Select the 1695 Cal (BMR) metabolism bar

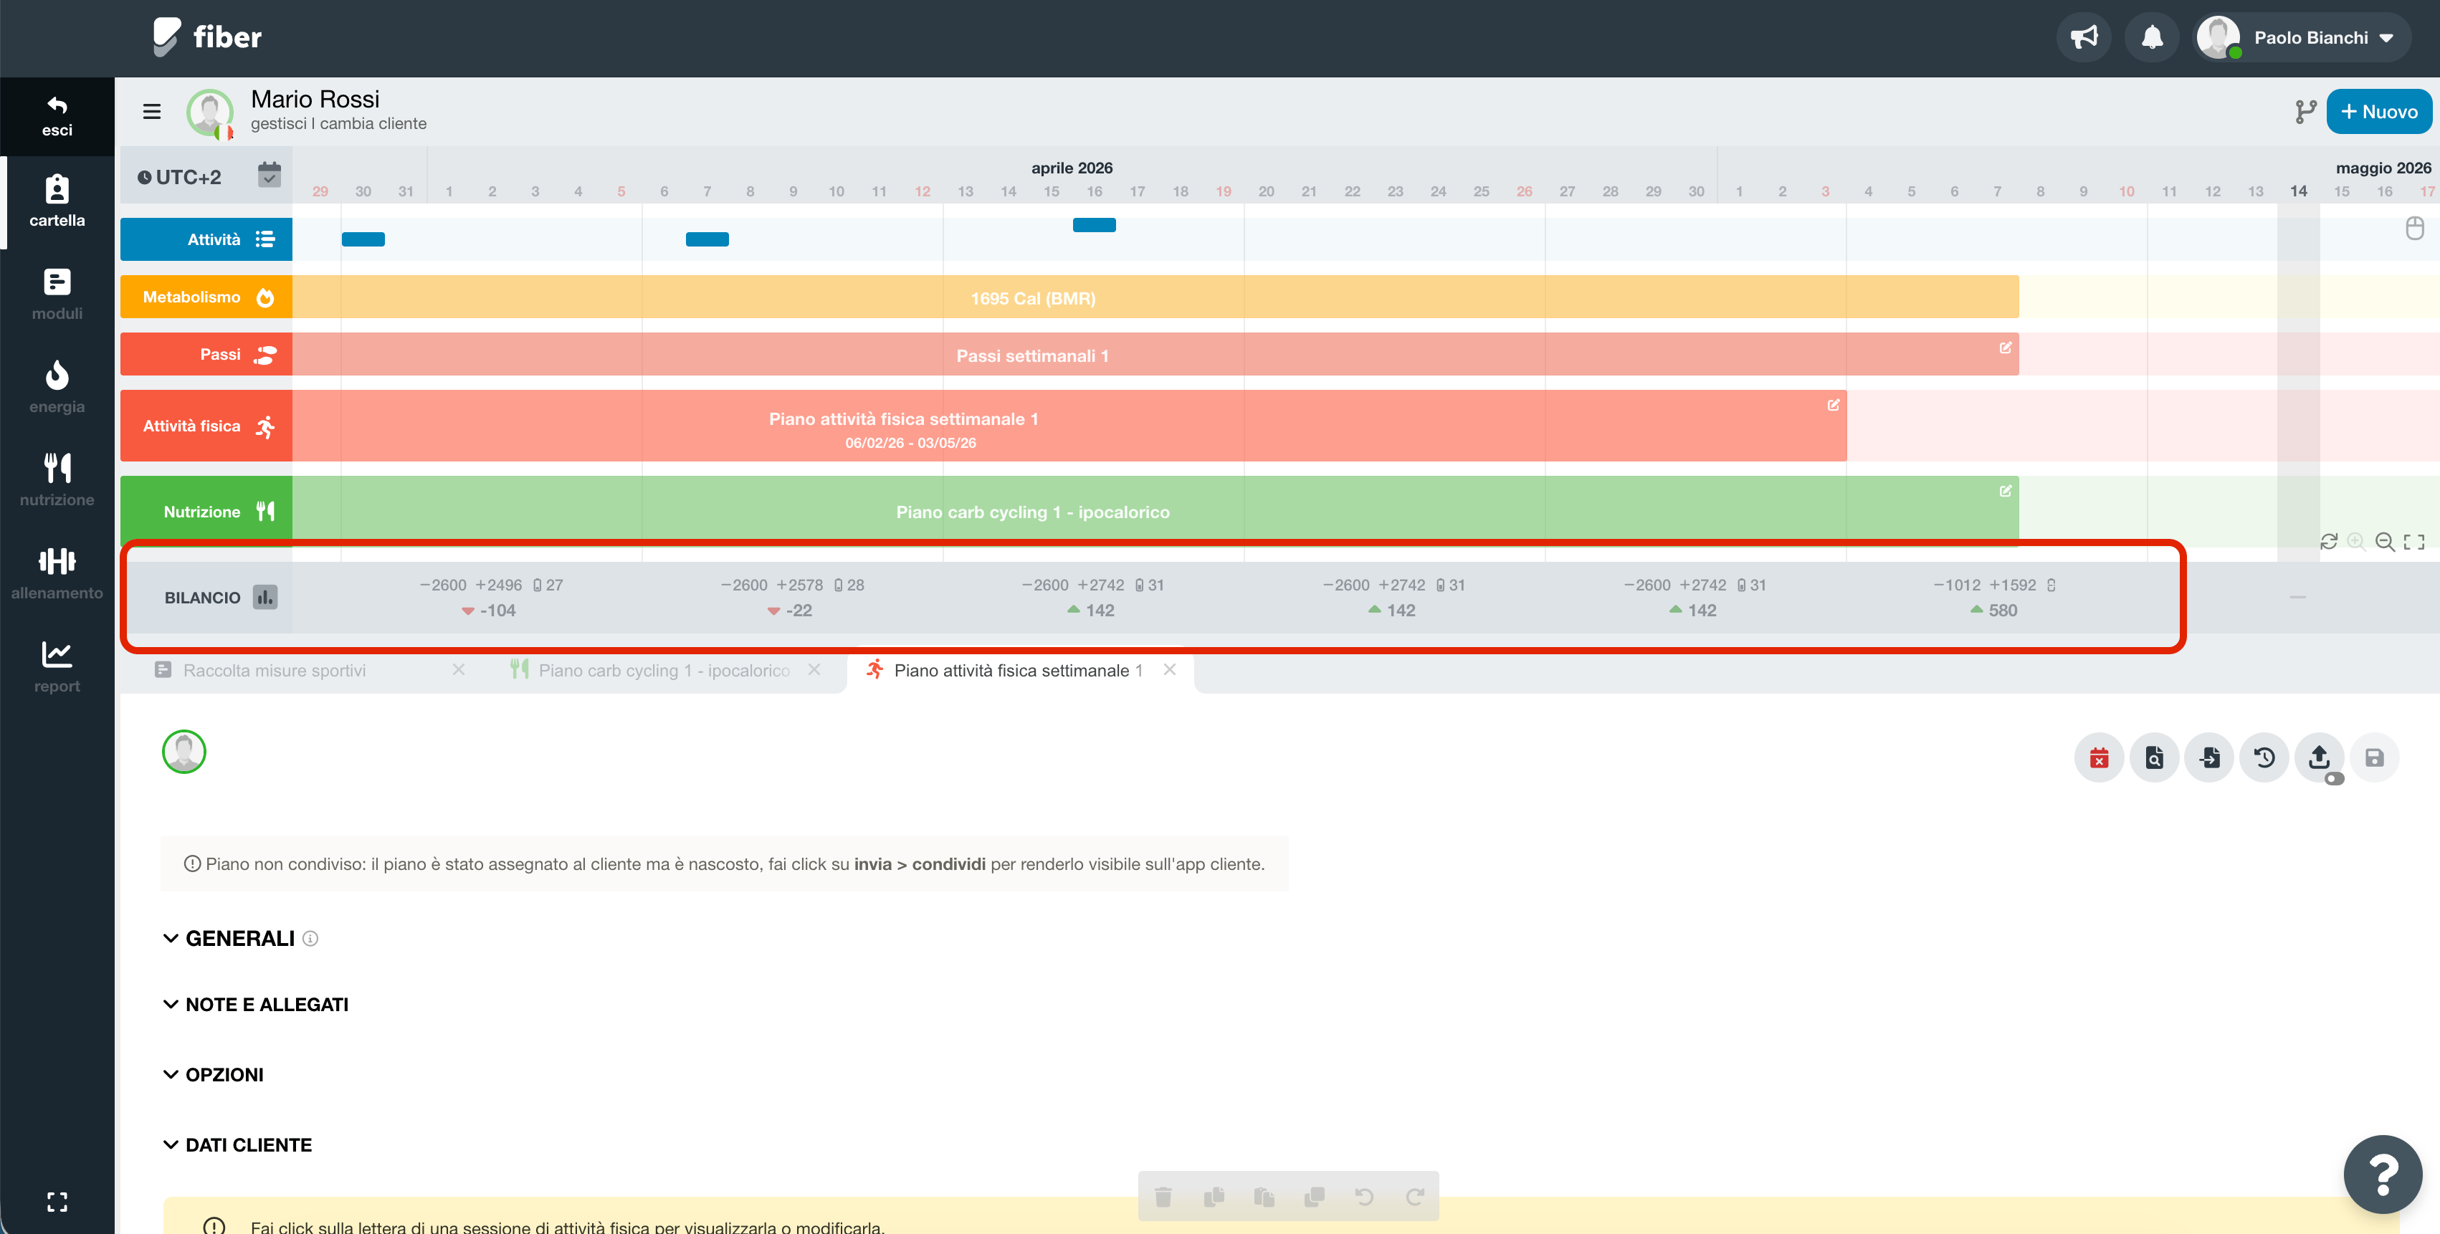pos(1155,297)
